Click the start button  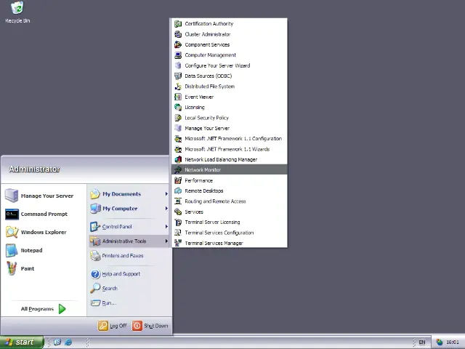tap(22, 342)
